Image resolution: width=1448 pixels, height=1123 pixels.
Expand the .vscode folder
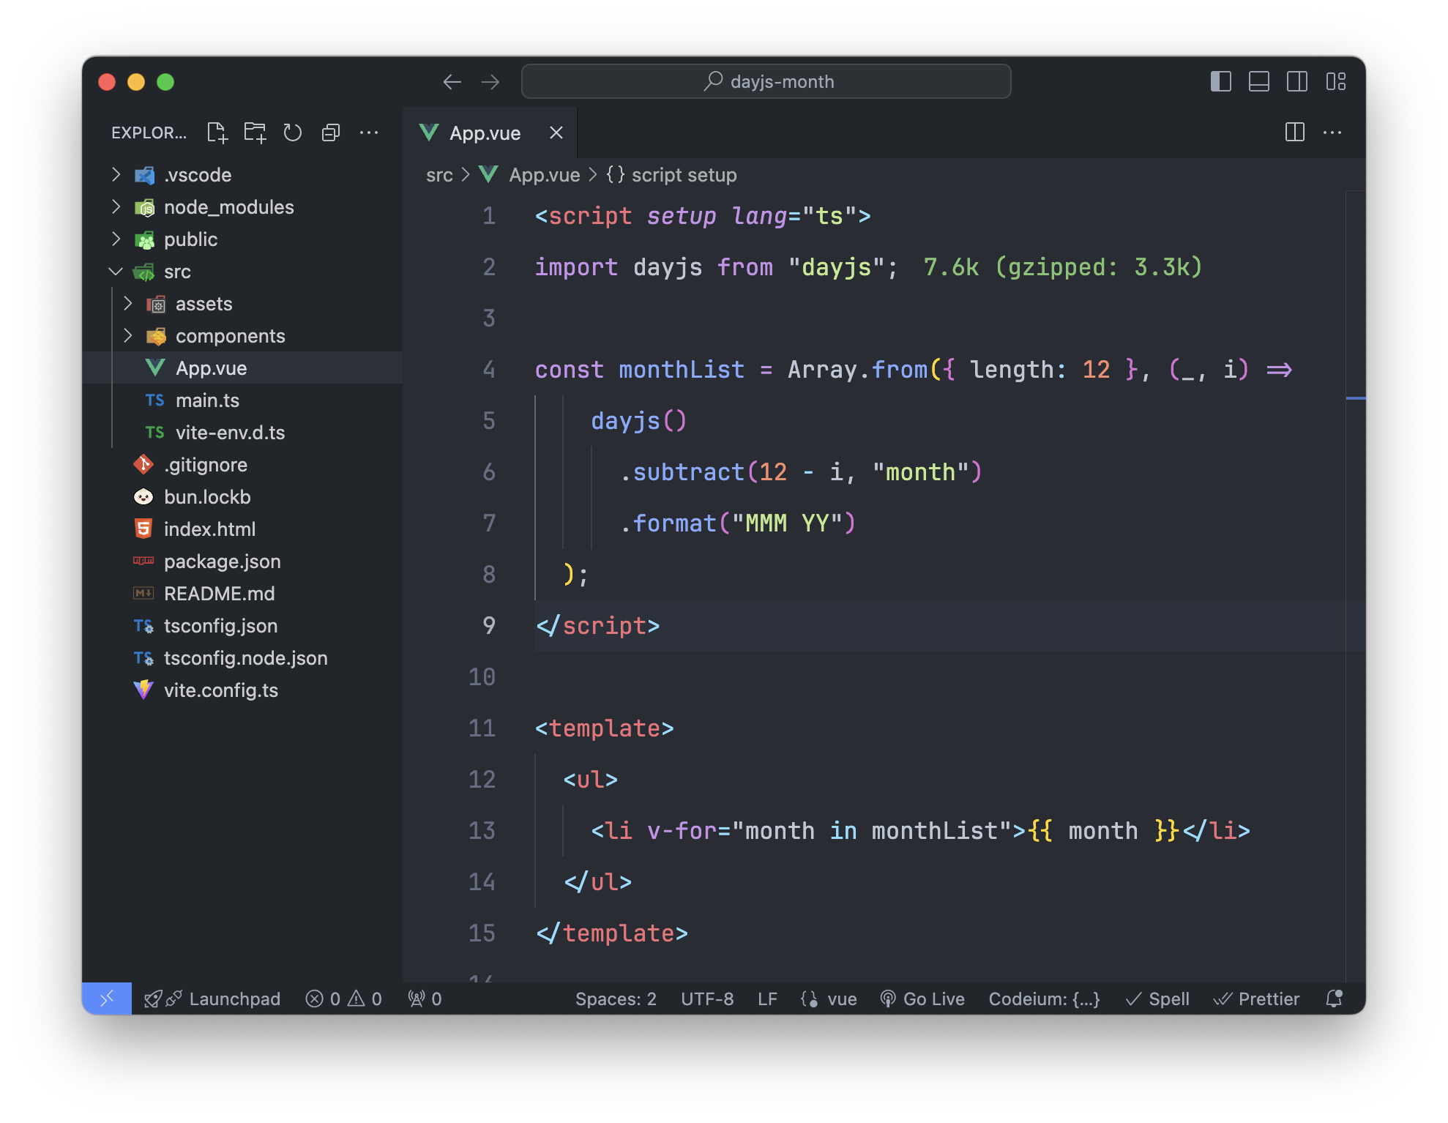242,175
